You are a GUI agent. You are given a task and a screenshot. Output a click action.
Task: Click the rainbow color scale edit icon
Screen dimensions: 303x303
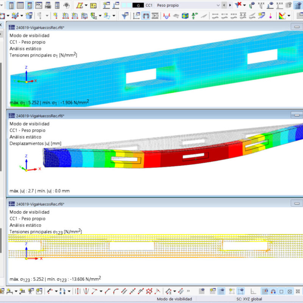[282, 16]
